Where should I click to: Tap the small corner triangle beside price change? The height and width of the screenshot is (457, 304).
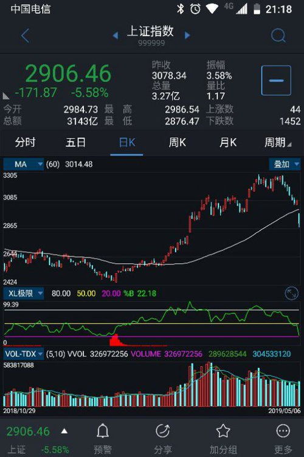point(6,96)
